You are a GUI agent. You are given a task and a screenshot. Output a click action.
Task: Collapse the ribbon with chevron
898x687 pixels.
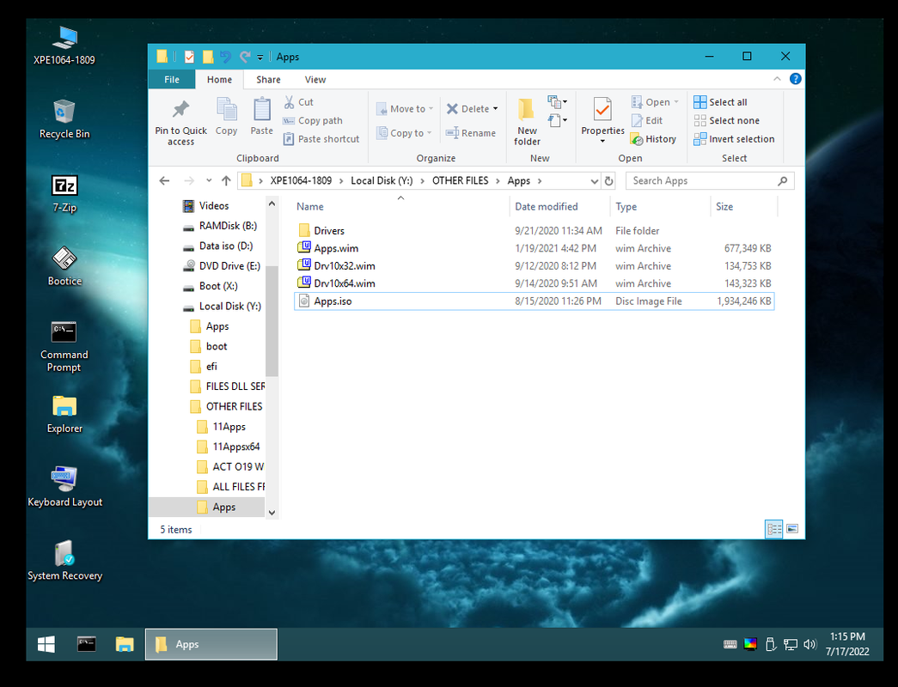click(777, 79)
